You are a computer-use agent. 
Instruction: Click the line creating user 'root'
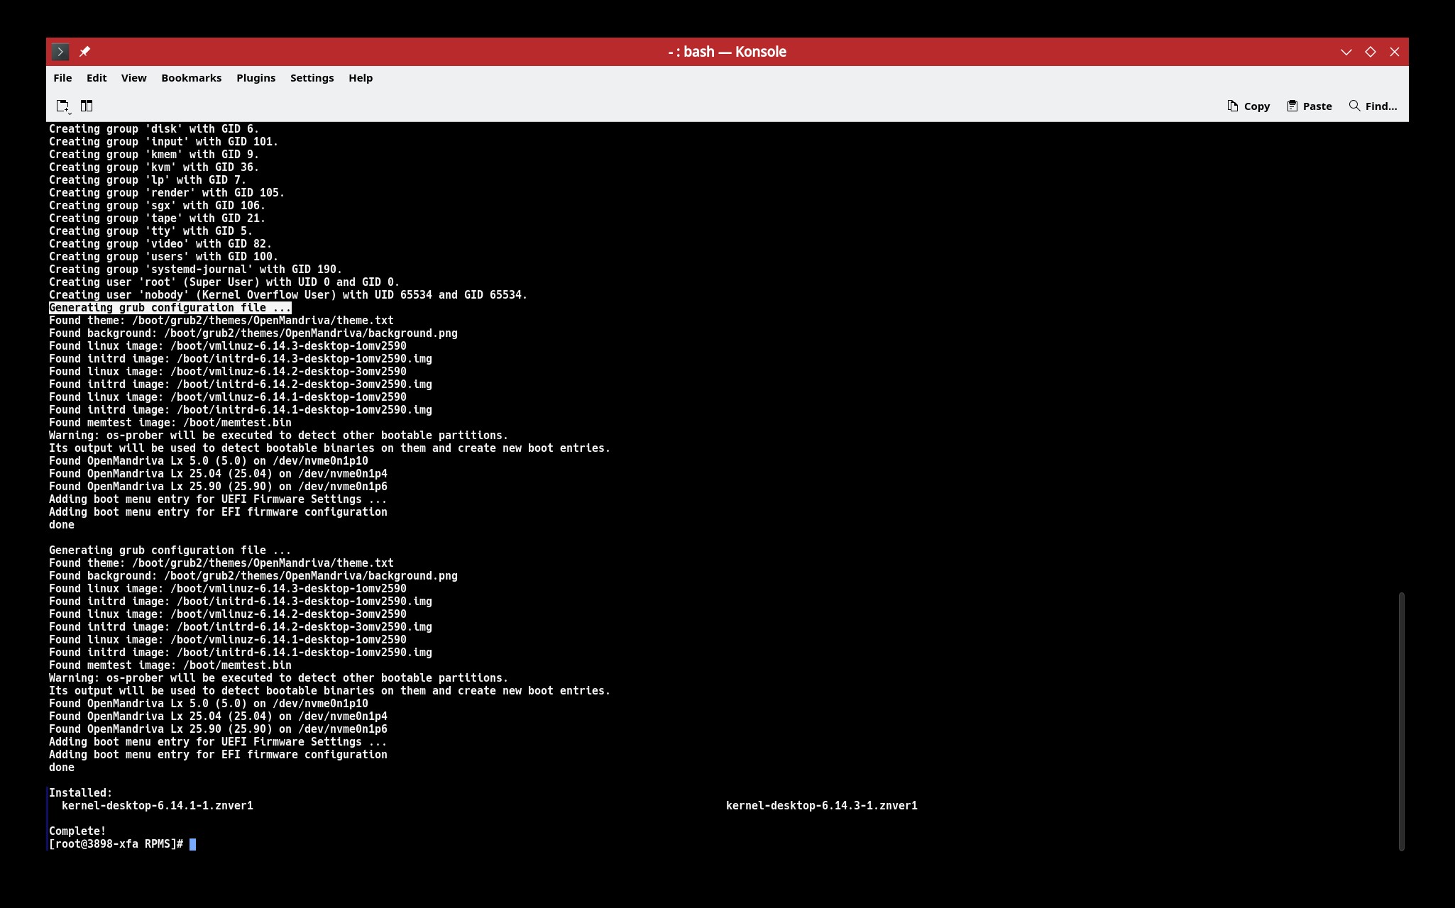point(224,282)
